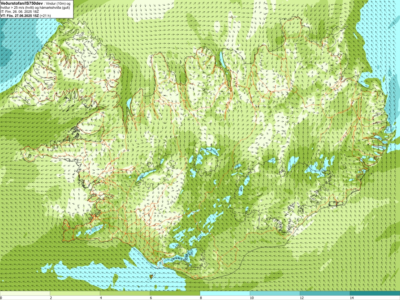This screenshot has height=300, width=400.
Task: Click the legend scale label "10"
Action: (252, 298)
